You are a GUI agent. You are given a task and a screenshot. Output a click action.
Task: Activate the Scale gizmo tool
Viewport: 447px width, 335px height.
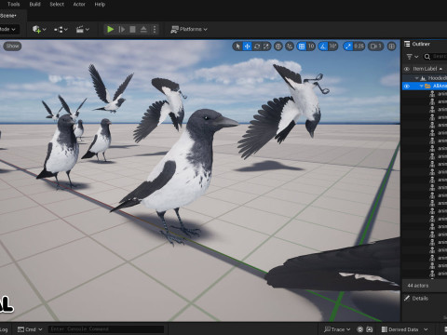[266, 47]
